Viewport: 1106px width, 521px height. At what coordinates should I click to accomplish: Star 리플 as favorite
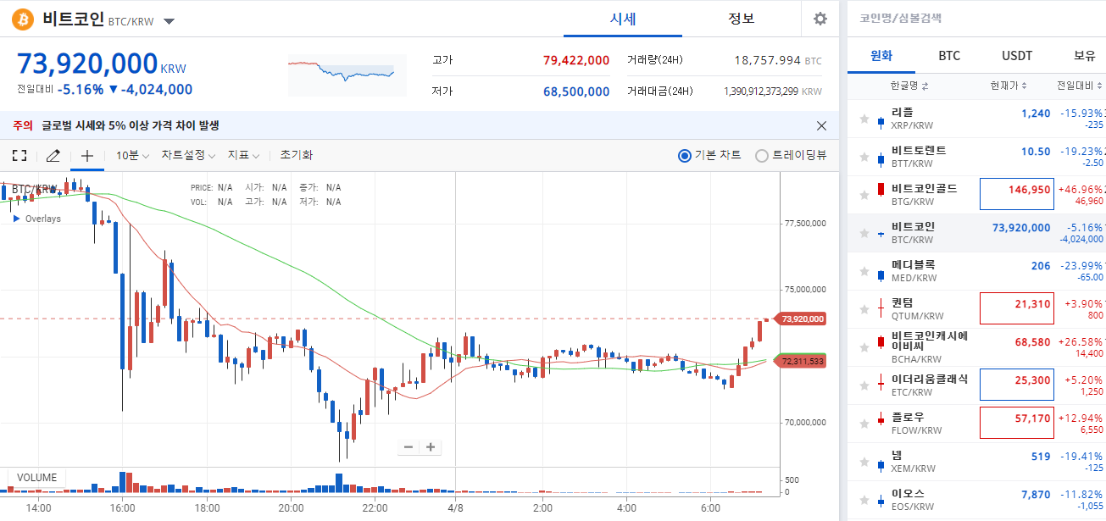point(864,119)
